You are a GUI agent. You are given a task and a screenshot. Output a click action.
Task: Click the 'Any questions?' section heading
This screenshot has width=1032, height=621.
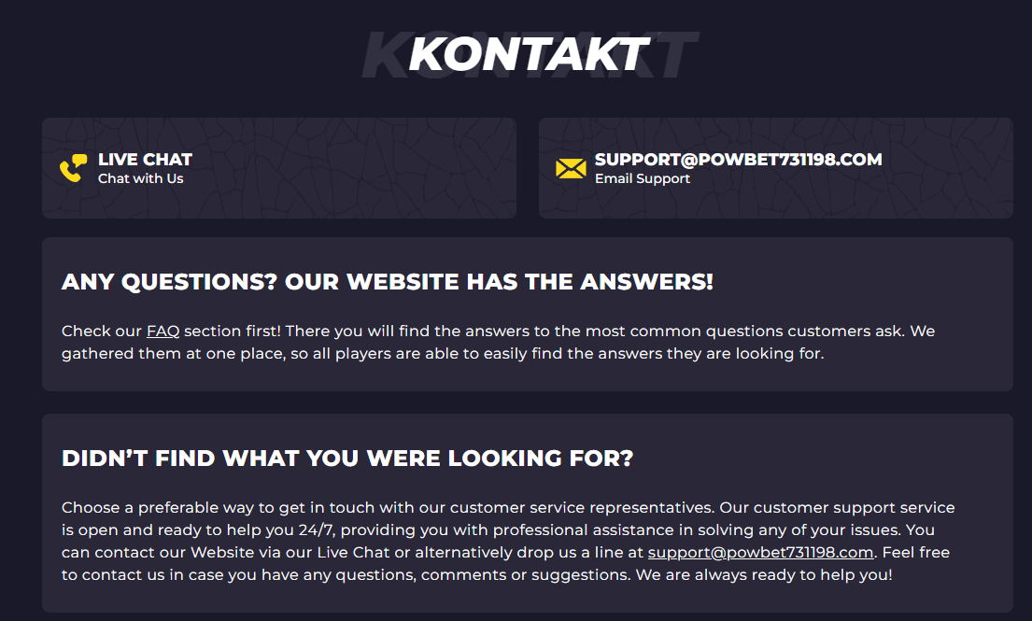point(387,282)
